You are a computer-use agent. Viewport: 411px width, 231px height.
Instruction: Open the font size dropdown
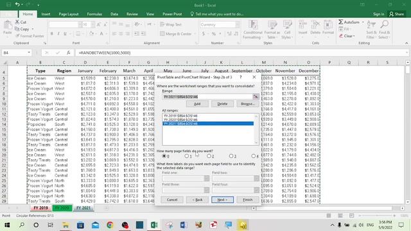(x=92, y=24)
